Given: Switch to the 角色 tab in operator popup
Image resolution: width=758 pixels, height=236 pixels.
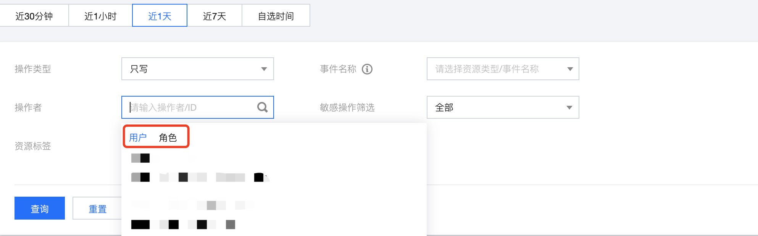Looking at the screenshot, I should point(168,137).
